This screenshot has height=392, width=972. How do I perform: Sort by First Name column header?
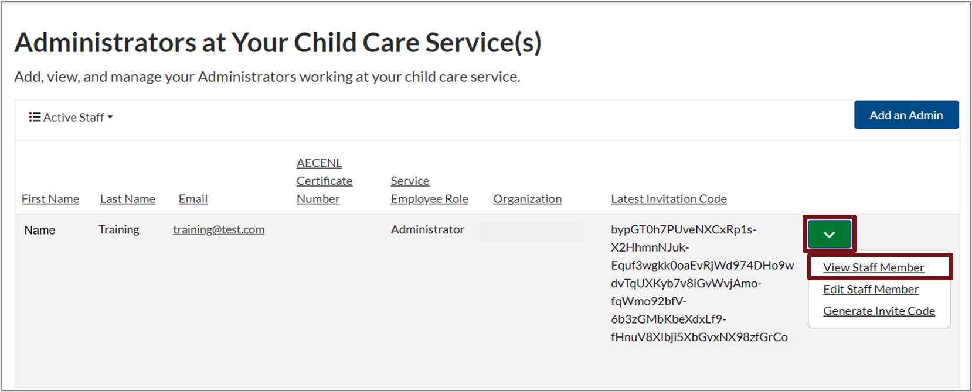[50, 199]
